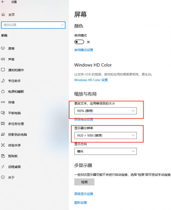Open the 100% (推荐) scaling dropdown
Image resolution: width=171 pixels, height=210 pixels.
click(x=106, y=111)
